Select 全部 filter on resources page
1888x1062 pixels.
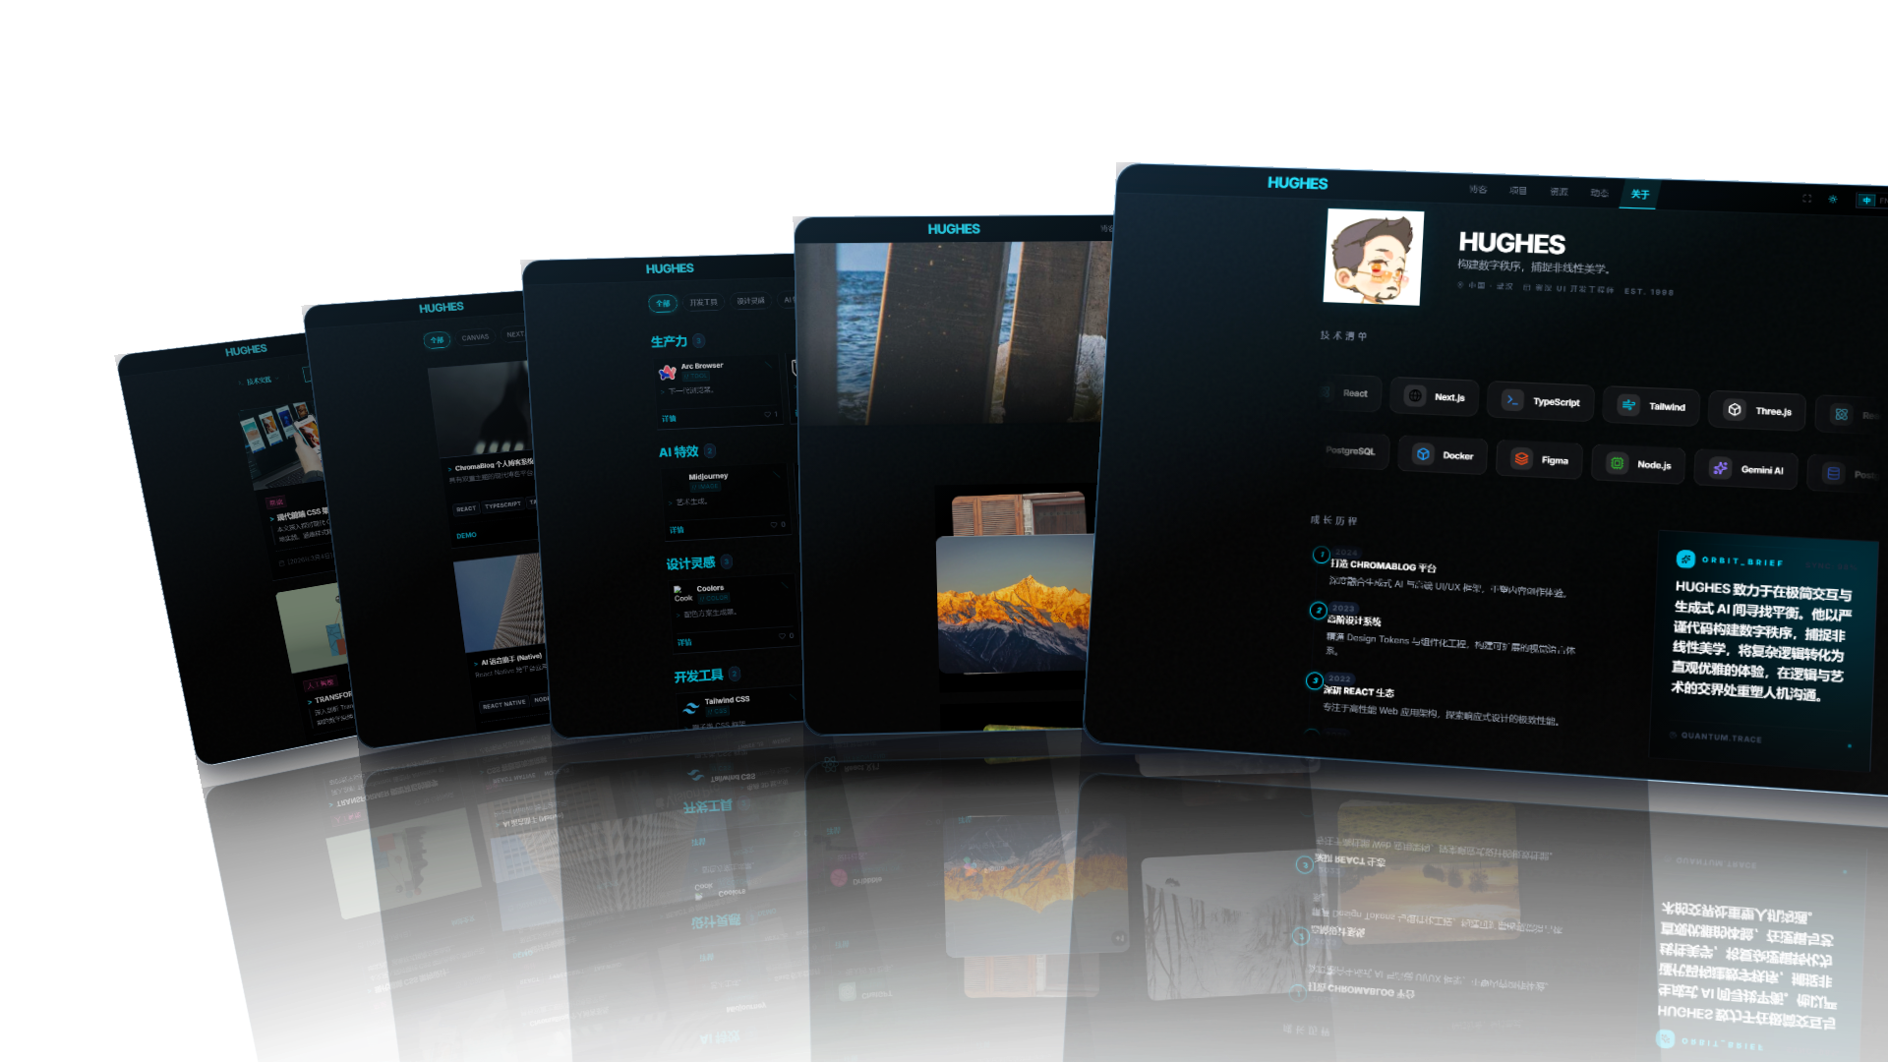pos(663,303)
